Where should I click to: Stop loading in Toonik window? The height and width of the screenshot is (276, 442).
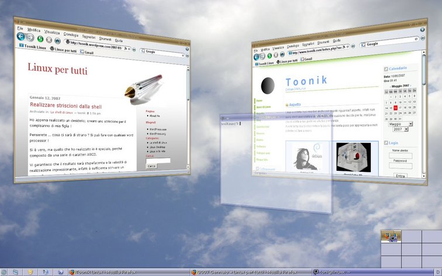pyautogui.click(x=276, y=55)
